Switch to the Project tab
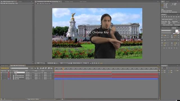This screenshot has width=180, height=101. [x=20, y=2]
